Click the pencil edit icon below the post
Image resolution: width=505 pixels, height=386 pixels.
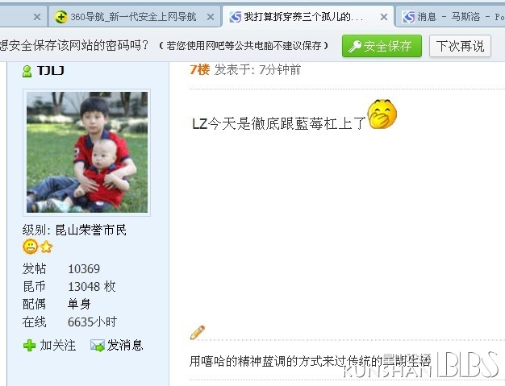coord(198,333)
